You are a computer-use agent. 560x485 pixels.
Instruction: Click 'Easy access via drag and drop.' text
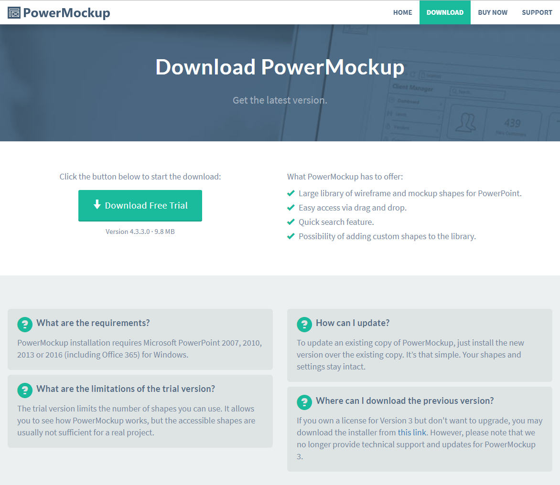coord(353,208)
